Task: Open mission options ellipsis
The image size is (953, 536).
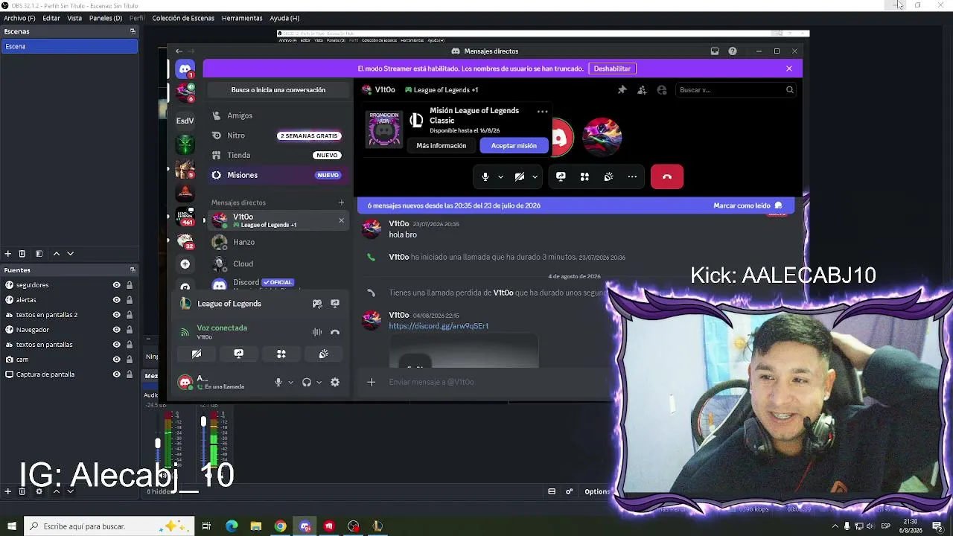Action: pyautogui.click(x=542, y=112)
